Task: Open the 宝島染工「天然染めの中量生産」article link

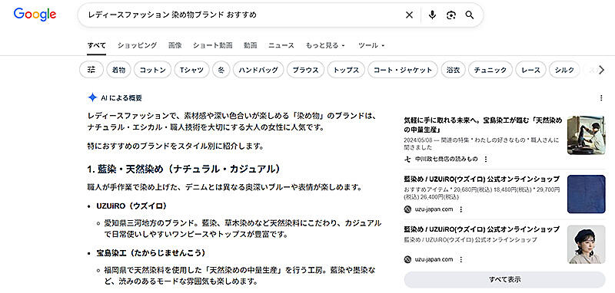Action: click(483, 125)
